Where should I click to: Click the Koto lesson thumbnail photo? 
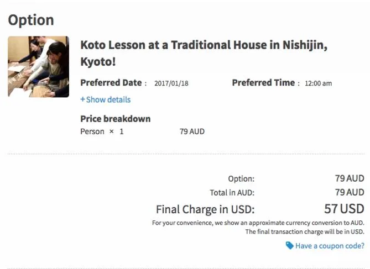coord(38,67)
